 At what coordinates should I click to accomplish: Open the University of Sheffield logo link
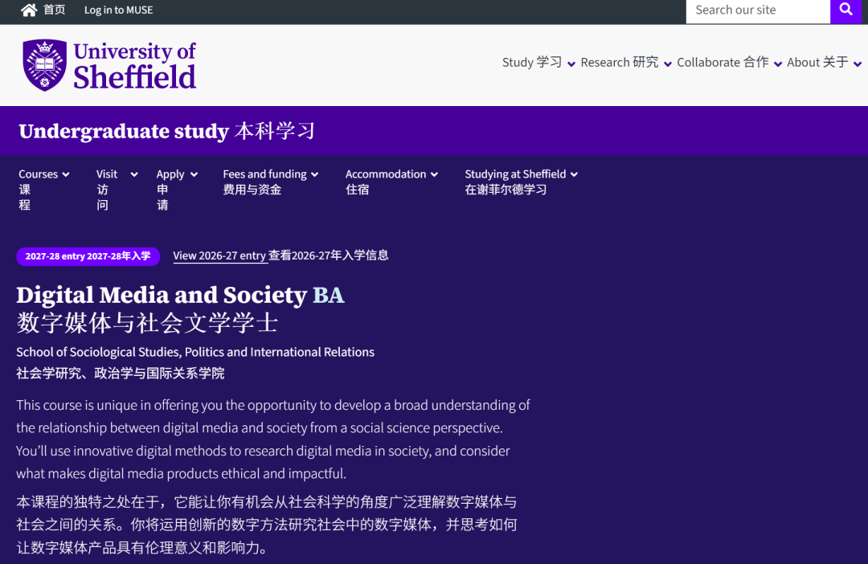109,65
